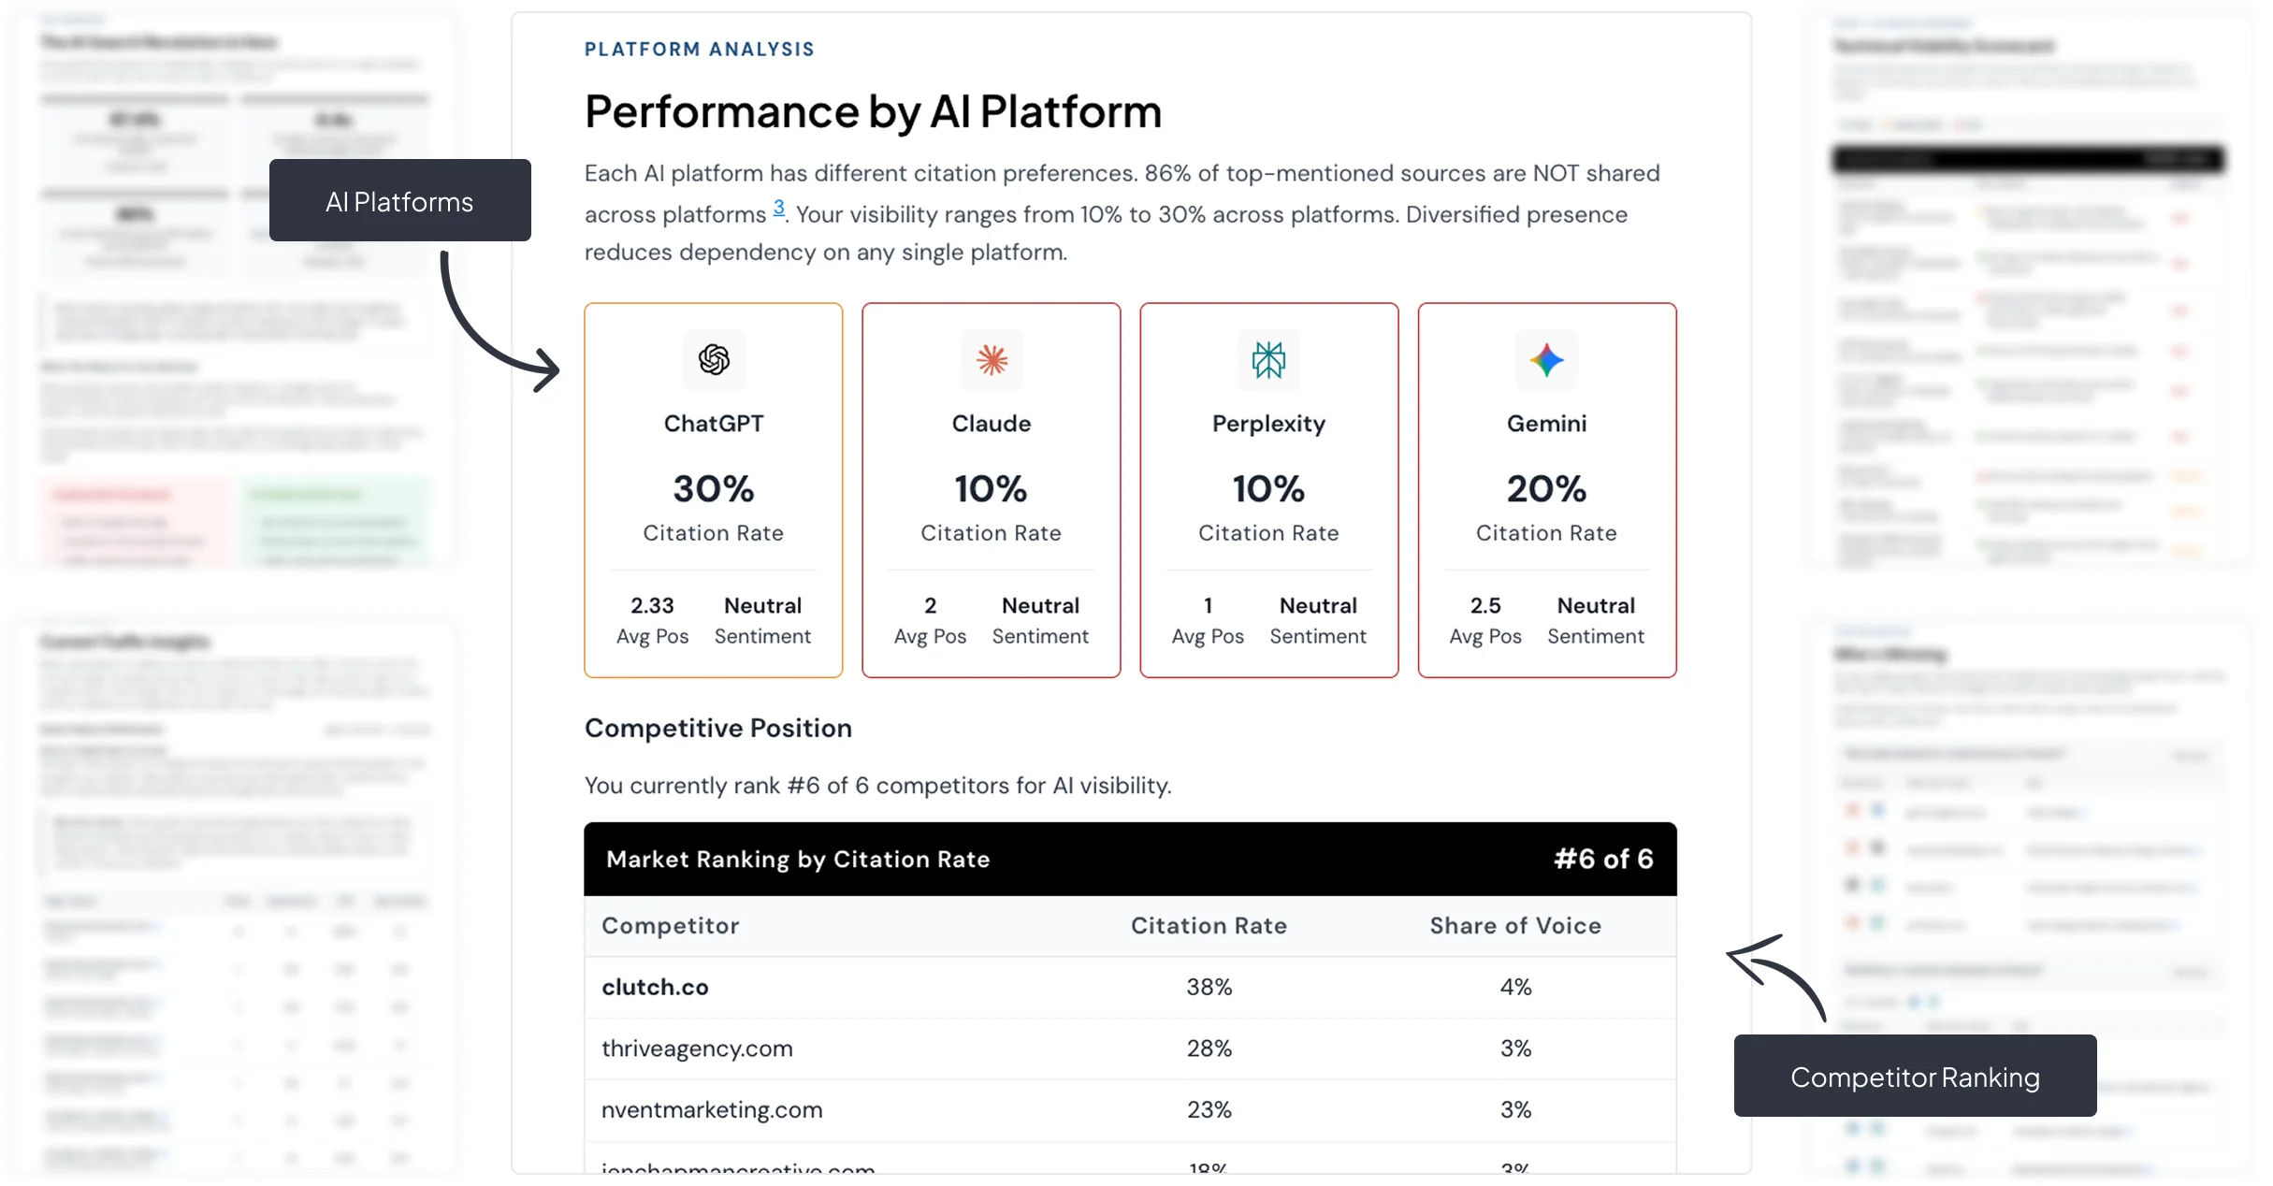Click the Share of Voice column header
This screenshot has height=1186, width=2273.
pyautogui.click(x=1515, y=926)
